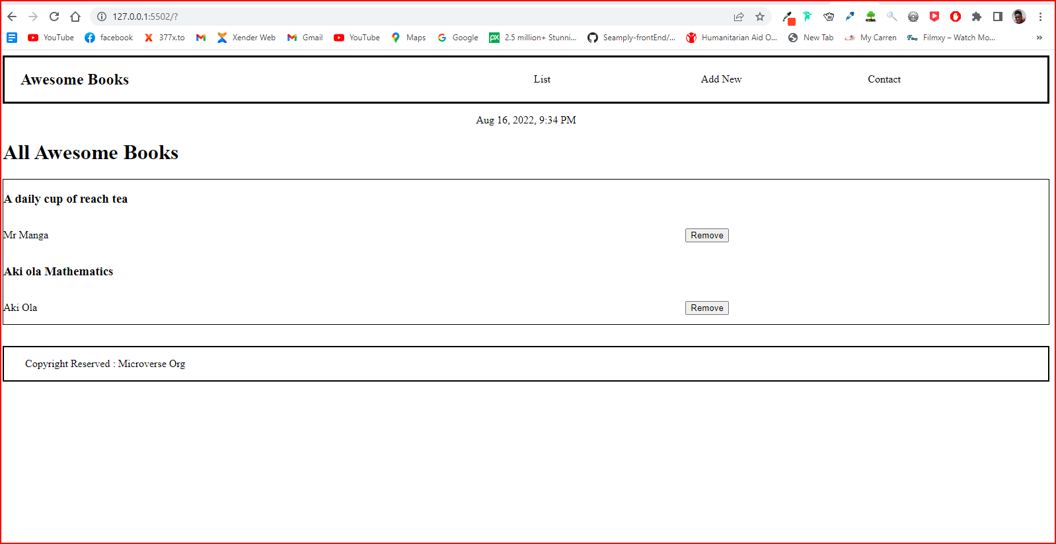The height and width of the screenshot is (544, 1056).
Task: Remove the book by Mr Manga
Action: pos(706,235)
